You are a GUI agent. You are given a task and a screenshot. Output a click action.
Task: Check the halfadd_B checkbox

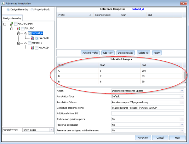click(30, 43)
